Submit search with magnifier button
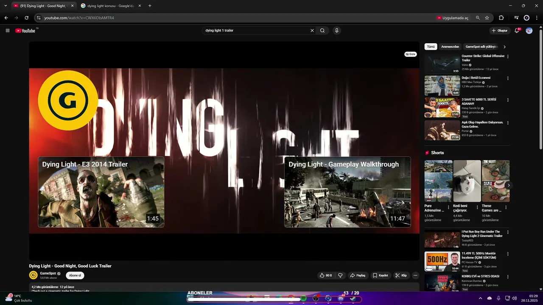The width and height of the screenshot is (543, 305). click(322, 30)
